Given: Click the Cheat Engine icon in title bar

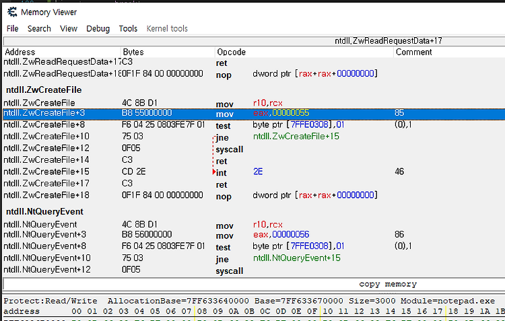Looking at the screenshot, I should [x=12, y=12].
